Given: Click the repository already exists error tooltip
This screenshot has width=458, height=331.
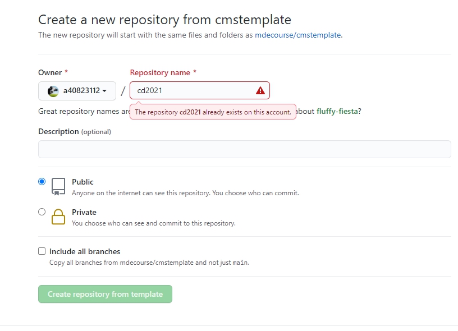Looking at the screenshot, I should [x=213, y=112].
